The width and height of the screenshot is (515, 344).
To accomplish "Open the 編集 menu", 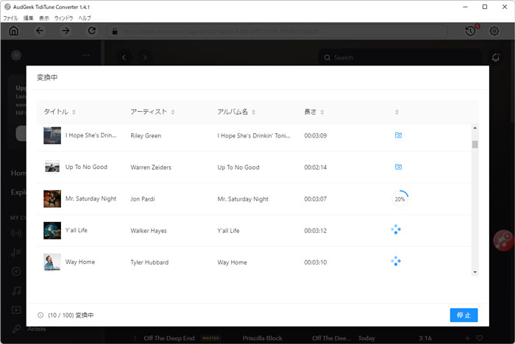I will coord(28,18).
